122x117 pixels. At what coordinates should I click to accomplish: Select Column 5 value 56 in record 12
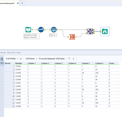pos(88,103)
